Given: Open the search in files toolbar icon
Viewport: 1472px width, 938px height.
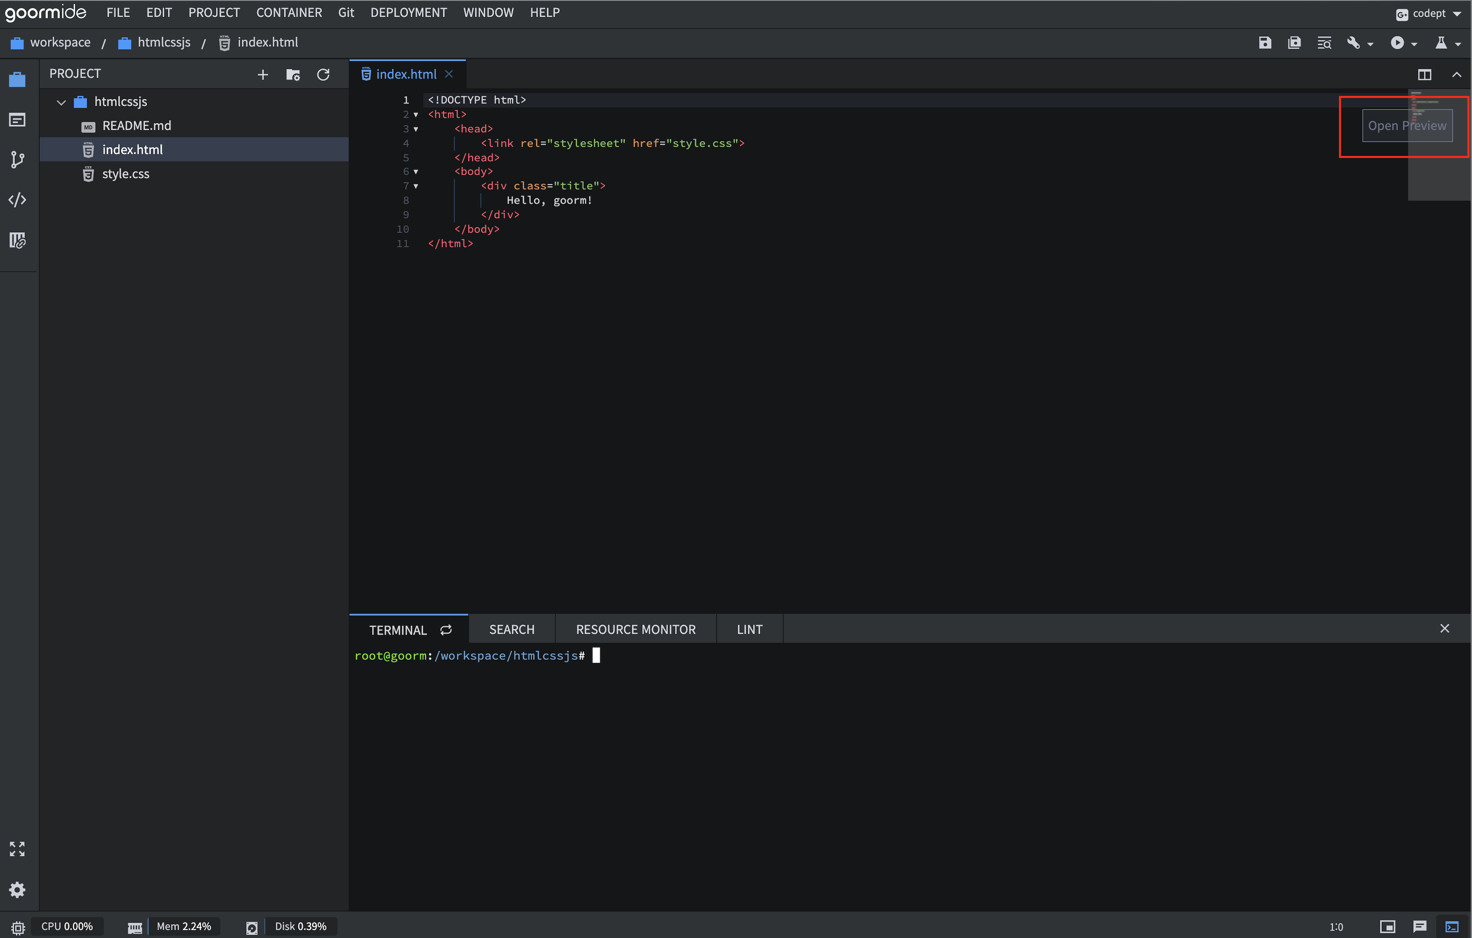Looking at the screenshot, I should (1324, 42).
